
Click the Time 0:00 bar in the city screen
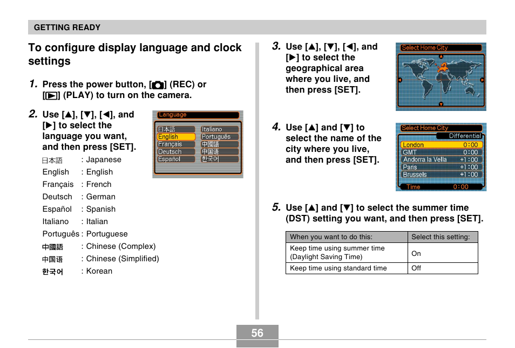pos(441,187)
